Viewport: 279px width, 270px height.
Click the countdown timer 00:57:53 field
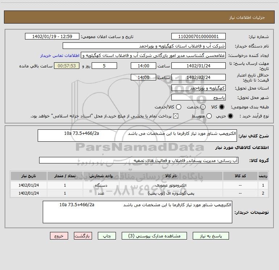tap(67, 66)
